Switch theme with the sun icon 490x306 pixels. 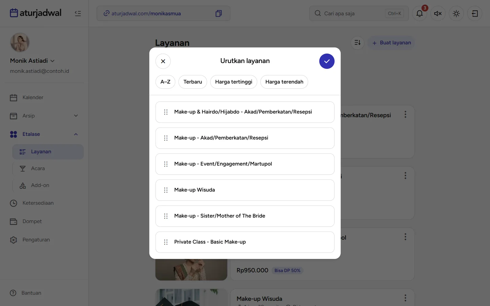pyautogui.click(x=456, y=13)
